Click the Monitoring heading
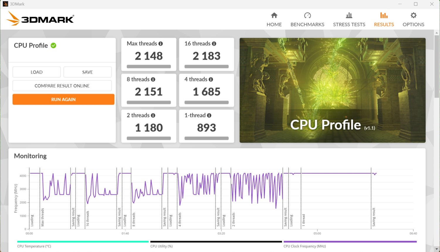This screenshot has height=252, width=440. [30, 156]
